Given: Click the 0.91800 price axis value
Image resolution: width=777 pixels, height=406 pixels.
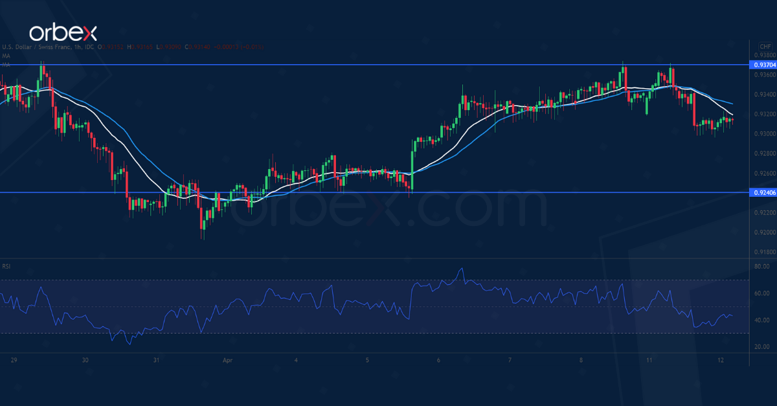Looking at the screenshot, I should [x=763, y=252].
